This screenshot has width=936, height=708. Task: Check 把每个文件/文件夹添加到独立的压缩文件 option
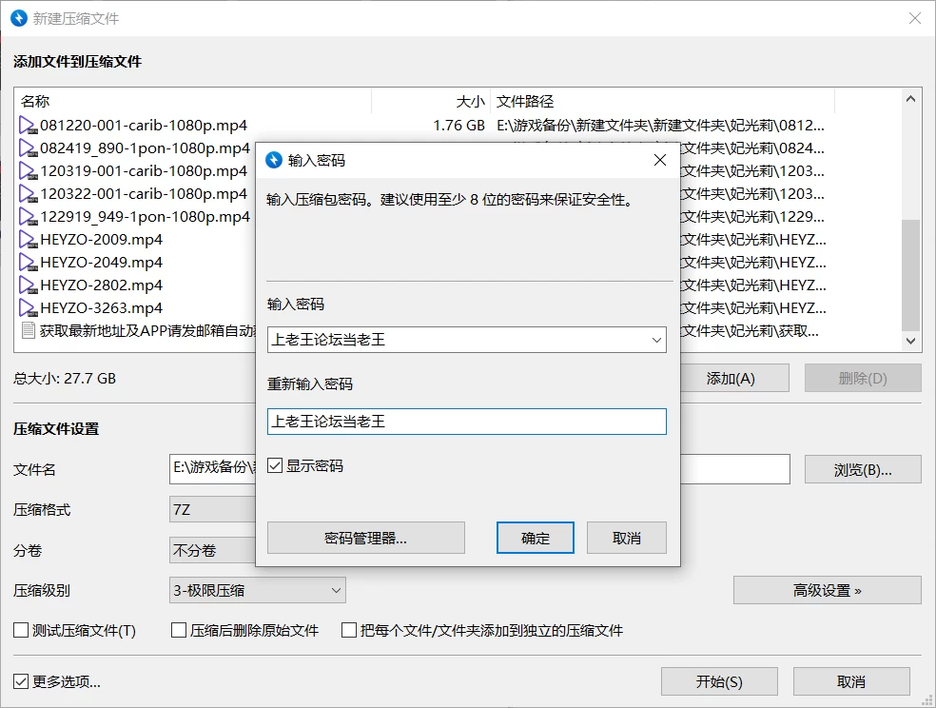(348, 630)
